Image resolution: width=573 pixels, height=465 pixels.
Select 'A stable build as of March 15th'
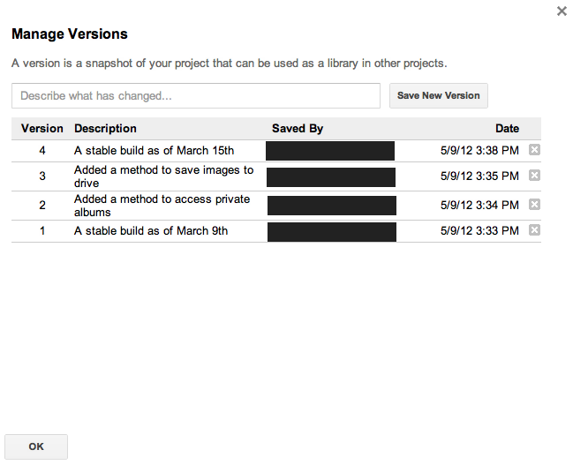tap(154, 151)
